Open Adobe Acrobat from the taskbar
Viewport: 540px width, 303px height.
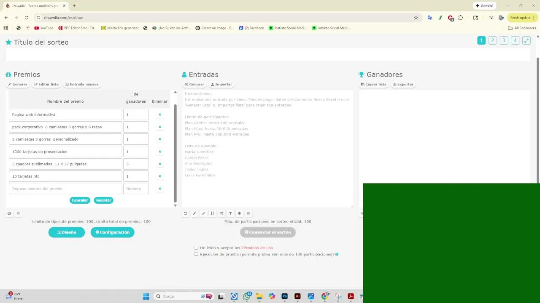pyautogui.click(x=351, y=296)
